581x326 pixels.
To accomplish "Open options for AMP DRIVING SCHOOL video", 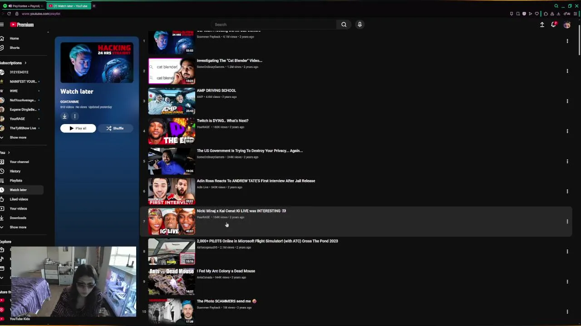I will click(x=567, y=101).
